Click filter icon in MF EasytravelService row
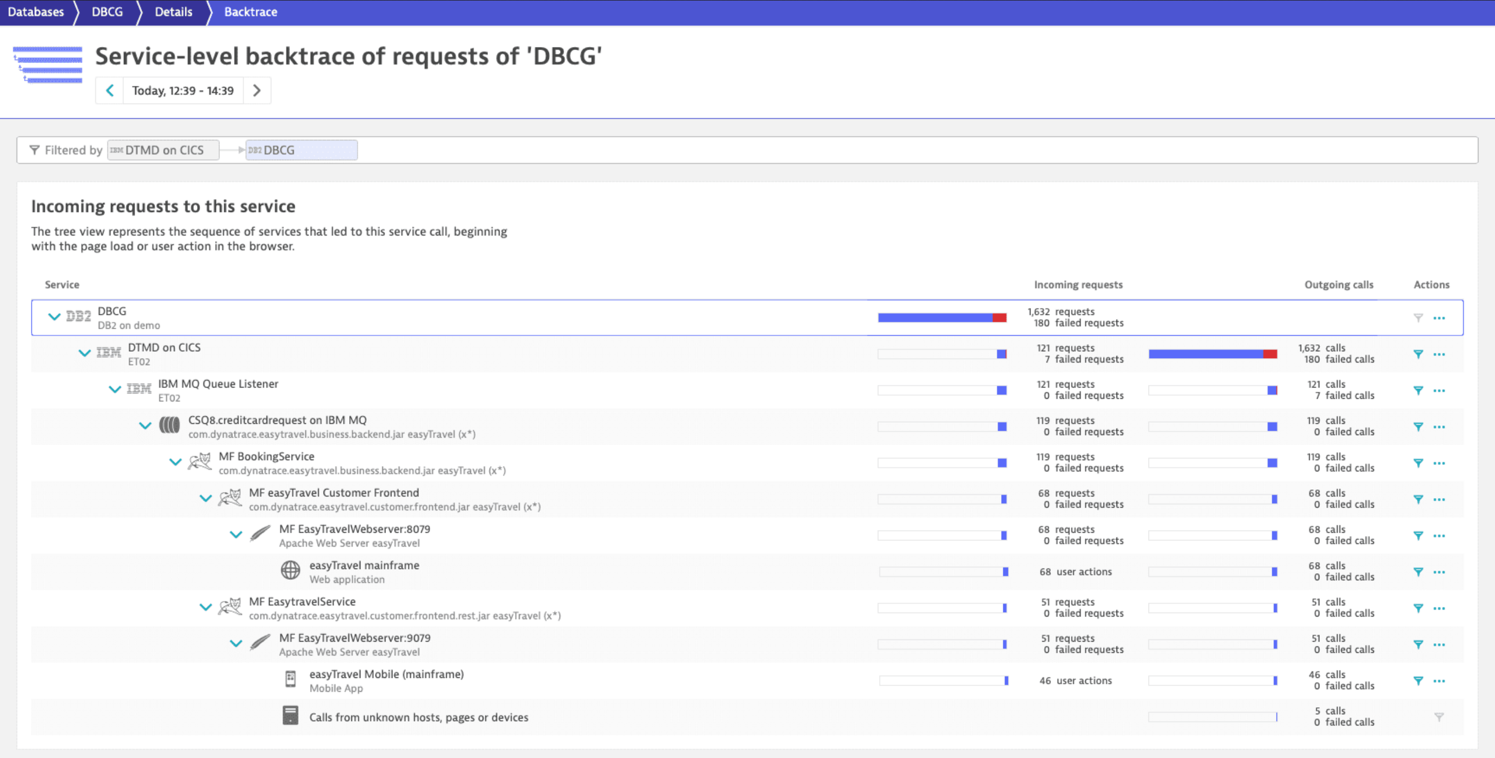This screenshot has width=1495, height=758. (1418, 608)
